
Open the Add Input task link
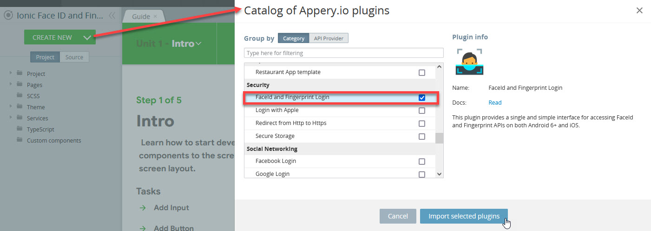click(171, 208)
